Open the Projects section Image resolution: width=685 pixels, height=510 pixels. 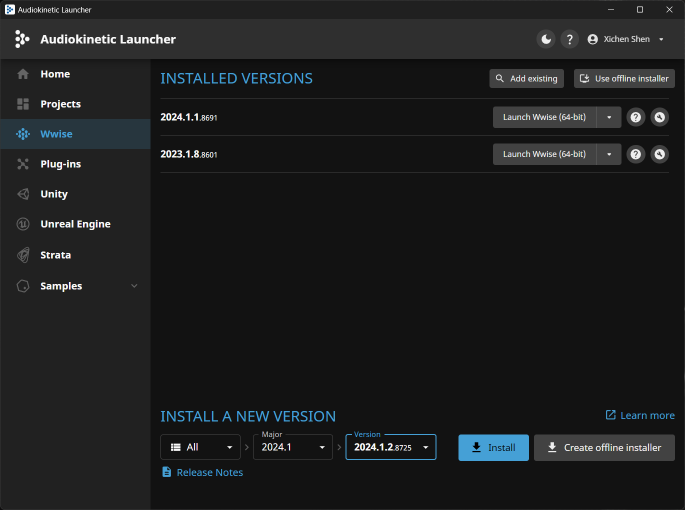point(75,104)
